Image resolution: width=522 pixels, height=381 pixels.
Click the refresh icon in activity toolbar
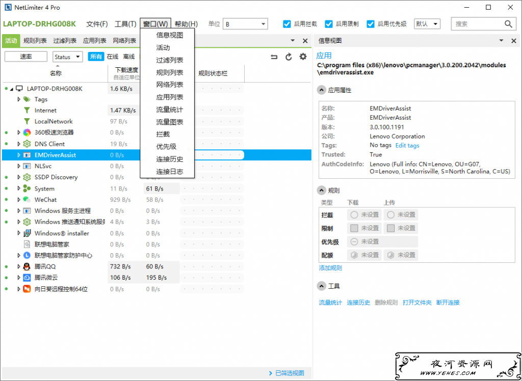point(289,57)
